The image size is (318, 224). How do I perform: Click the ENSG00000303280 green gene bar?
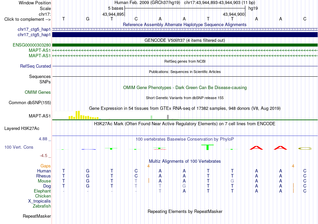pyautogui.click(x=185, y=45)
